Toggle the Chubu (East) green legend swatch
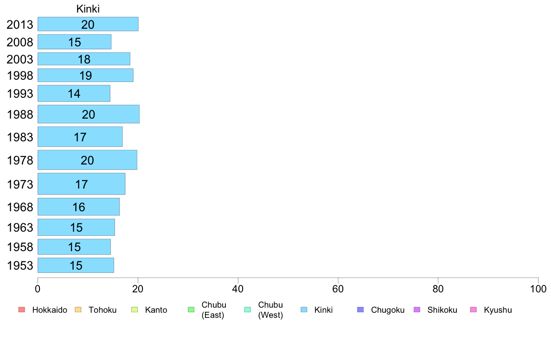Viewport: 551px width, 341px height. [191, 310]
